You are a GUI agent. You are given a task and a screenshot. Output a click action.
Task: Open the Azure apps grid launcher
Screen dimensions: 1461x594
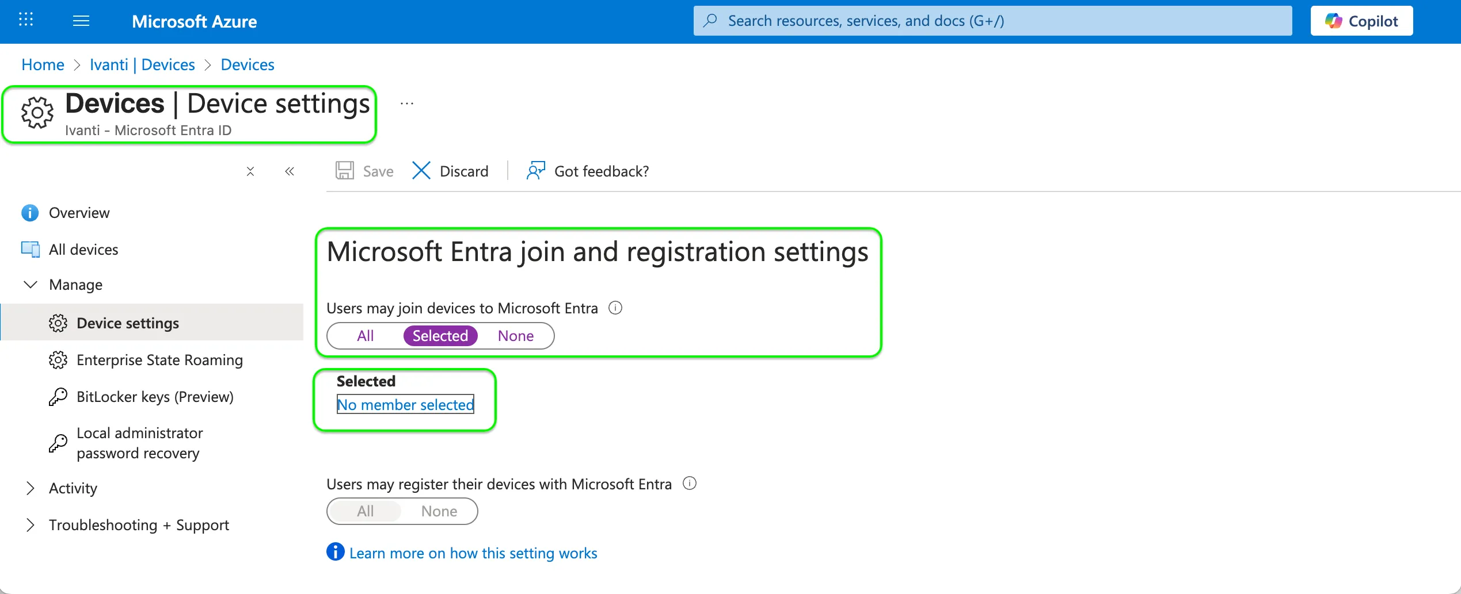click(x=26, y=20)
